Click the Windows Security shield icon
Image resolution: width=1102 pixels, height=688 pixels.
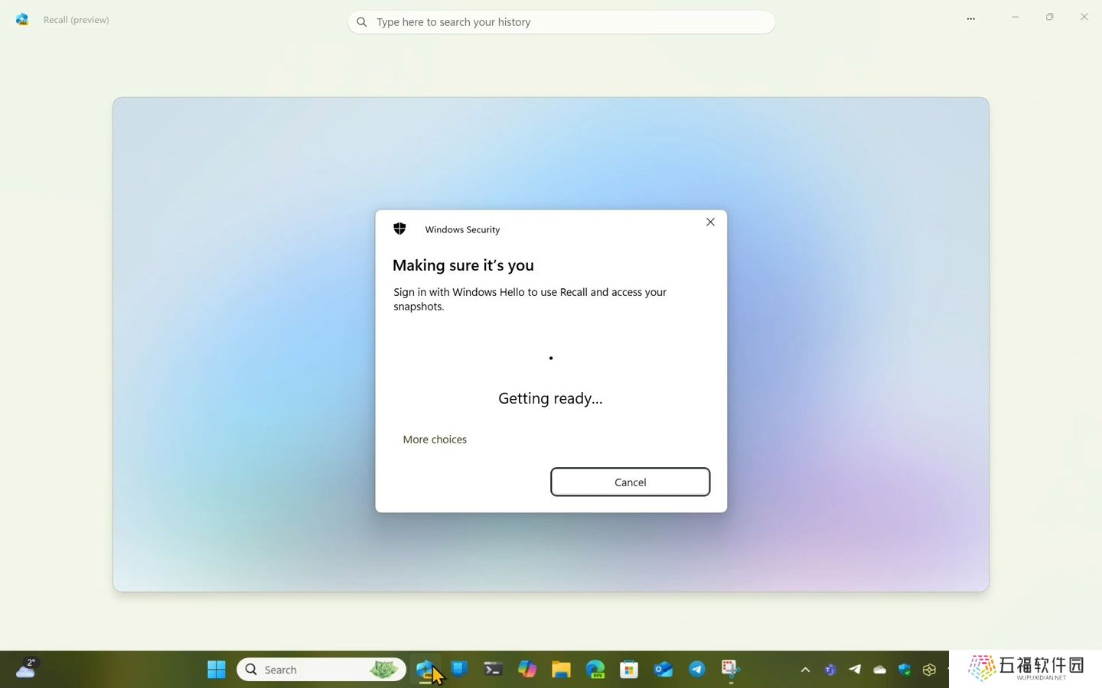399,229
